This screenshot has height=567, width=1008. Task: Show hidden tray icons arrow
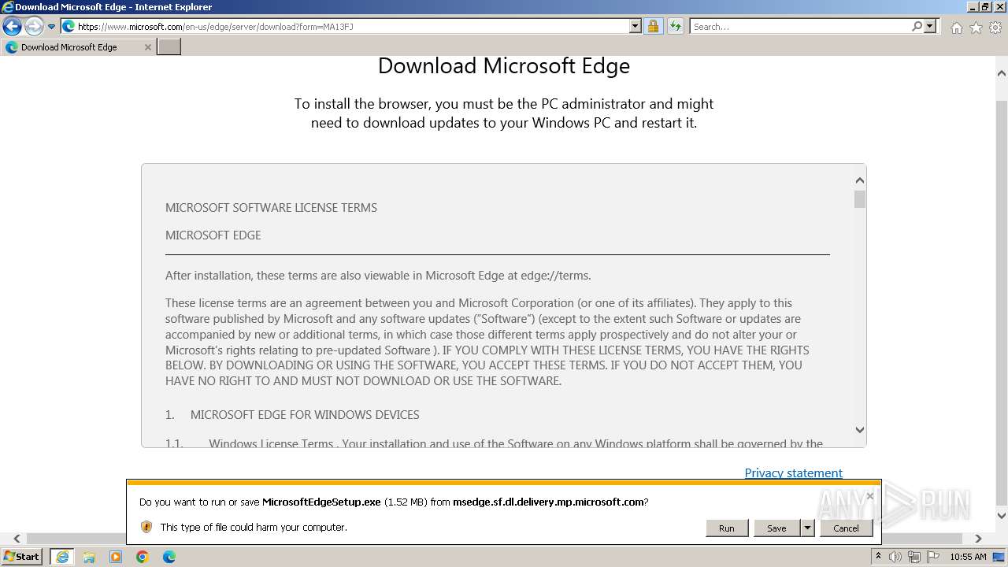878,557
